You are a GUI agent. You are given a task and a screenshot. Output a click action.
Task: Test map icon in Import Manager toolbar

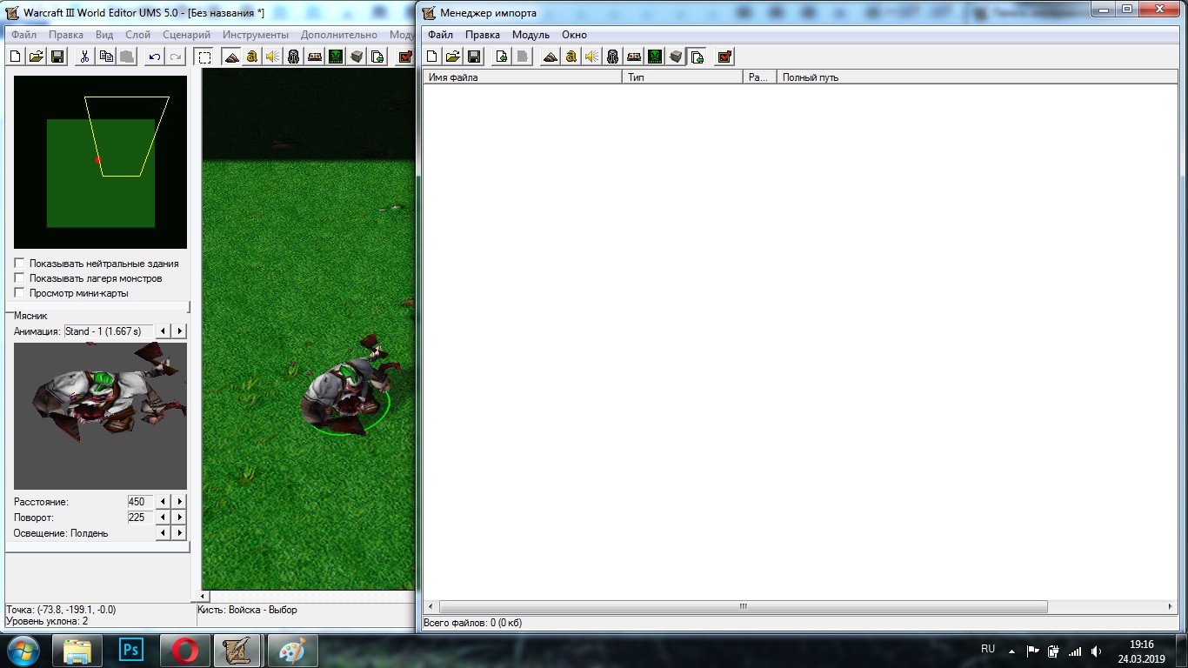(x=724, y=57)
